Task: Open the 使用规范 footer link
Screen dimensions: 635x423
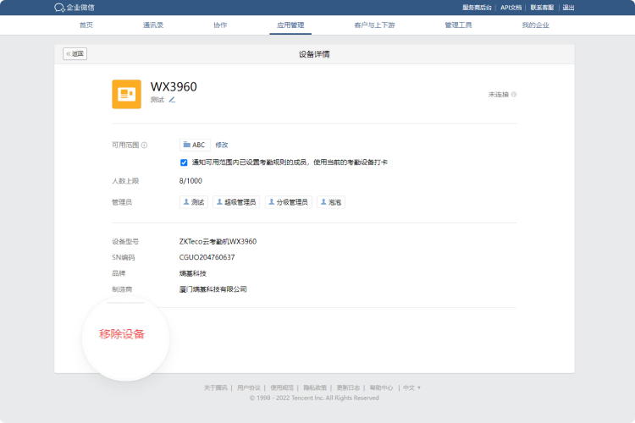Action: pyautogui.click(x=282, y=387)
